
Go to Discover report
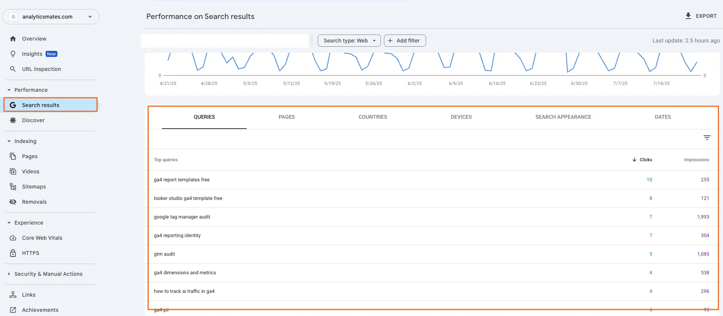coord(33,120)
